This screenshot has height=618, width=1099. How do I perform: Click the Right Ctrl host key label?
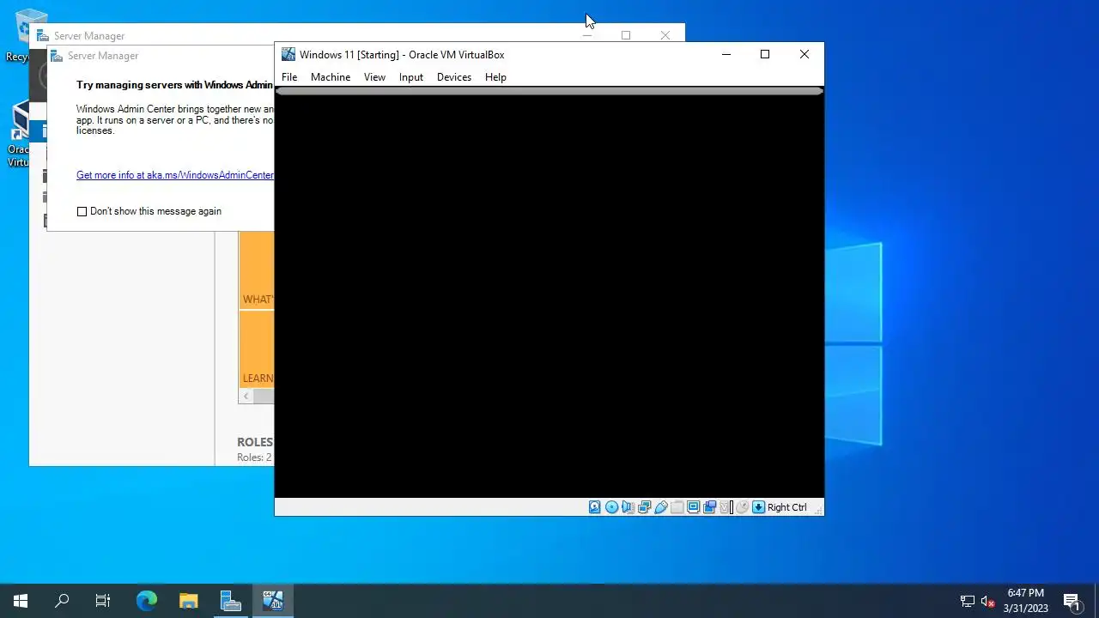787,507
